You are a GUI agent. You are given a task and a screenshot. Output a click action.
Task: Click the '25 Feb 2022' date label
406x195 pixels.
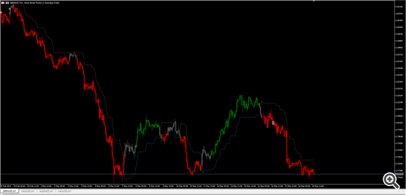(5, 186)
